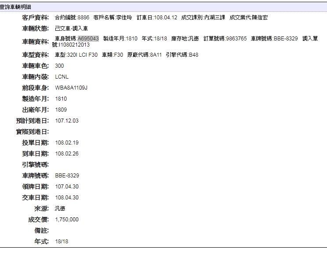Click the 交車日期 label

tap(36, 198)
